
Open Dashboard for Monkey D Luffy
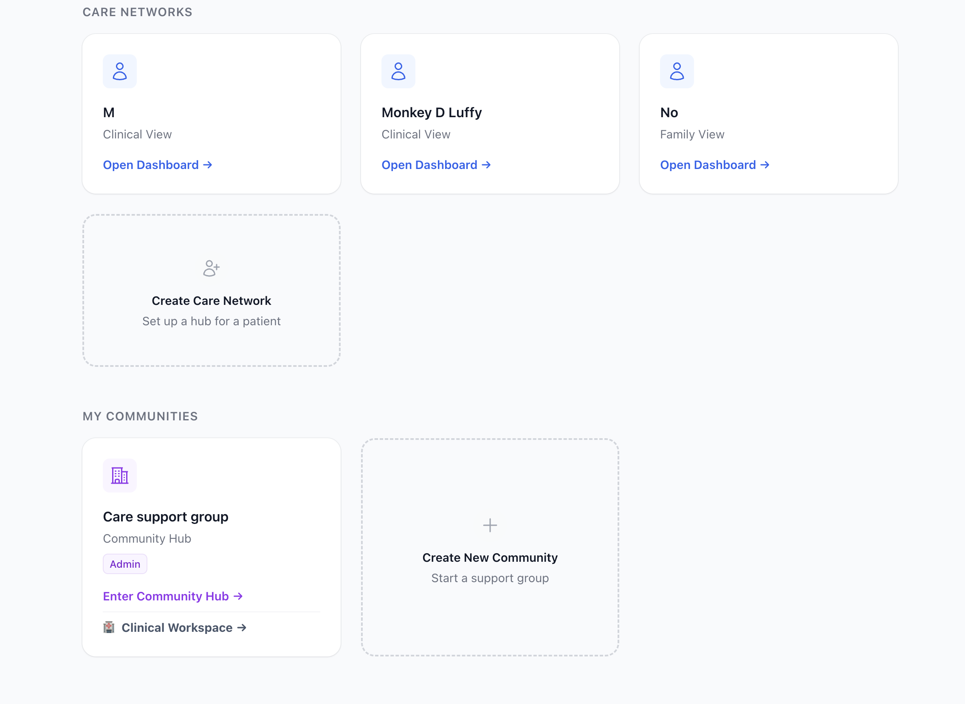[436, 165]
